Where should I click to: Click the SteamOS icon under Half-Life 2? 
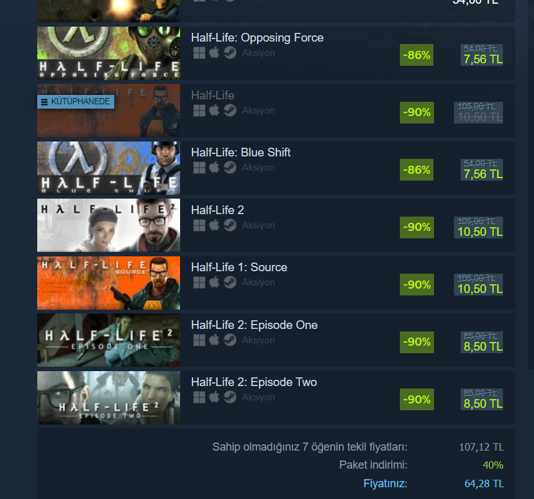[x=230, y=225]
